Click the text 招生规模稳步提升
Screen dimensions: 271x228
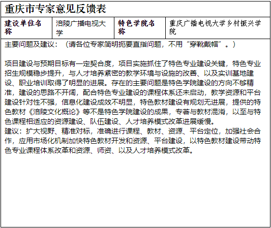coord(33,73)
